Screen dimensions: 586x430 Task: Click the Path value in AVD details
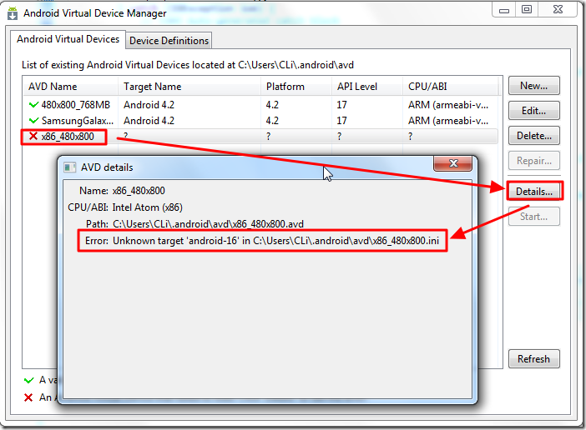pyautogui.click(x=208, y=224)
